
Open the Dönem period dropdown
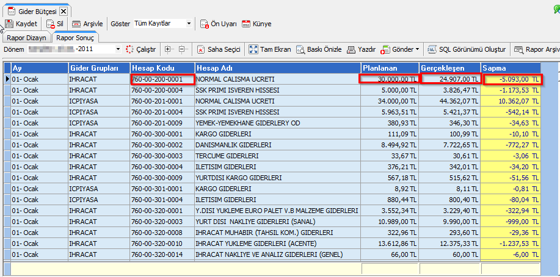click(118, 49)
